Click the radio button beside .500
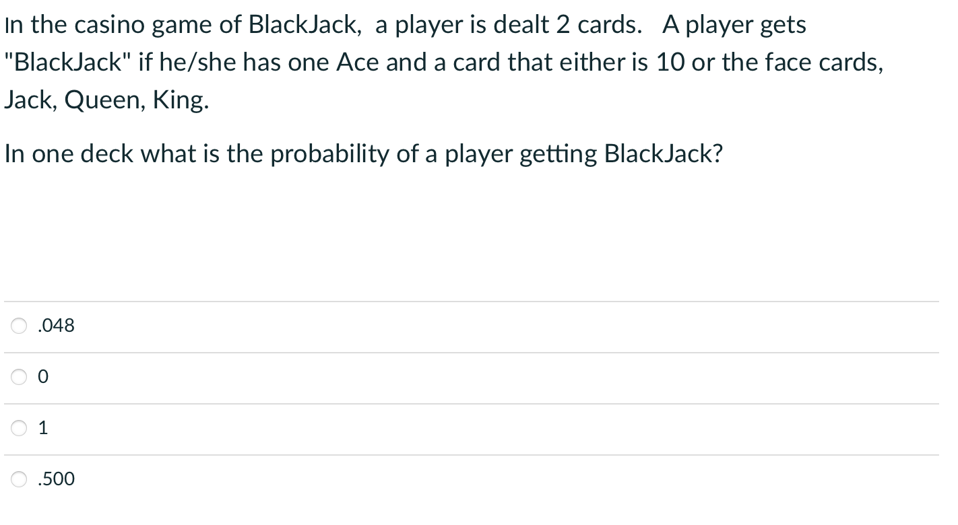 pyautogui.click(x=19, y=479)
